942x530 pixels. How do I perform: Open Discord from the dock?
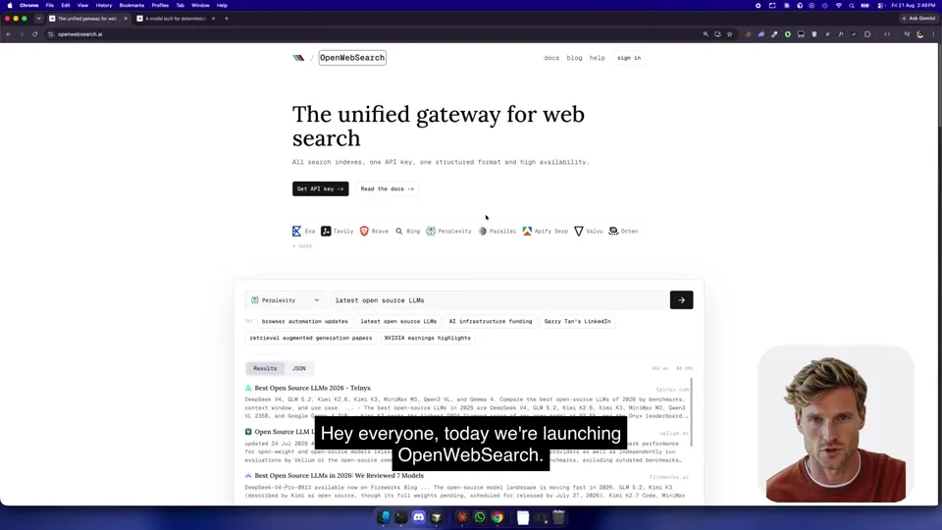[419, 517]
